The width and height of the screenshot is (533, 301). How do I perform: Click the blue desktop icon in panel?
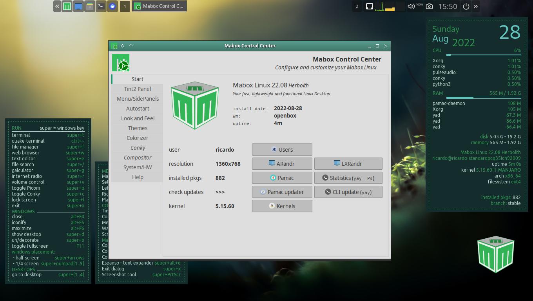click(x=78, y=6)
